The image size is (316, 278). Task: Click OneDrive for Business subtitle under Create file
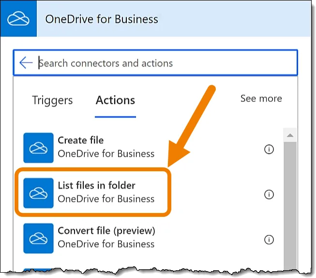[106, 154]
